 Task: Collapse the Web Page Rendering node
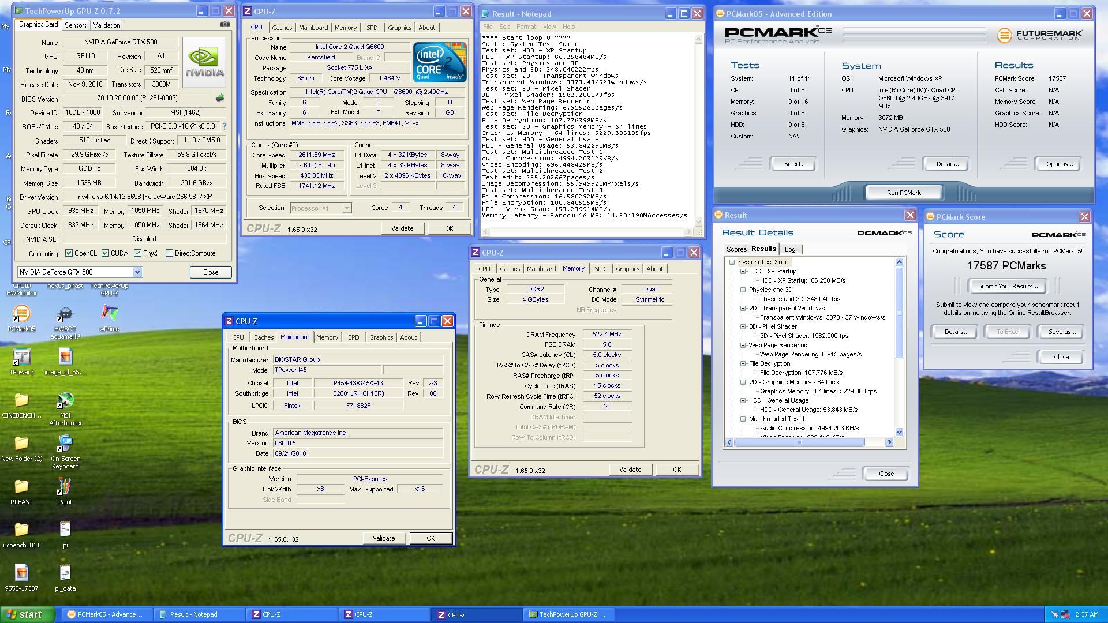(743, 345)
